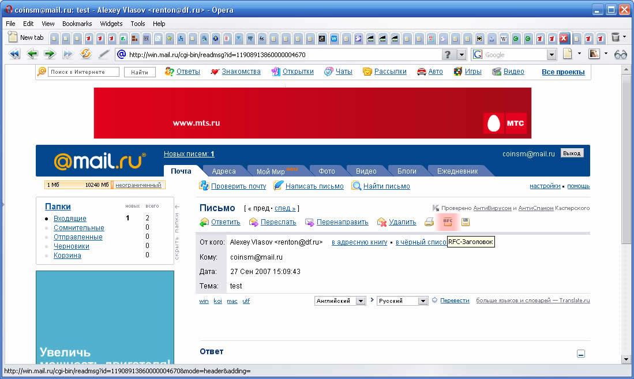The width and height of the screenshot is (634, 379).
Task: Click the Выход logout button
Action: click(572, 153)
